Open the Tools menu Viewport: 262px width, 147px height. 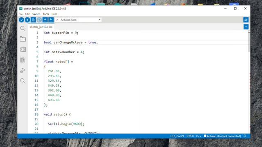click(x=46, y=14)
